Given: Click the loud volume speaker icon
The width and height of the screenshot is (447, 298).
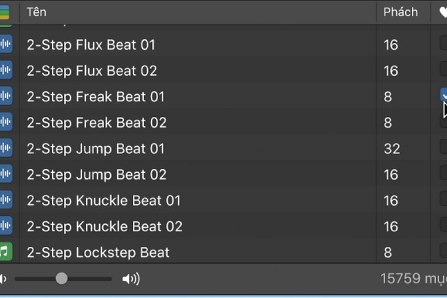Looking at the screenshot, I should tap(131, 278).
